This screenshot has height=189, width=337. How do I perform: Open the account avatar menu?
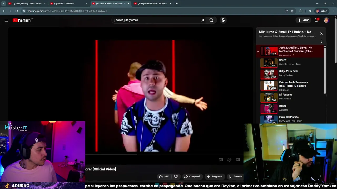[326, 20]
